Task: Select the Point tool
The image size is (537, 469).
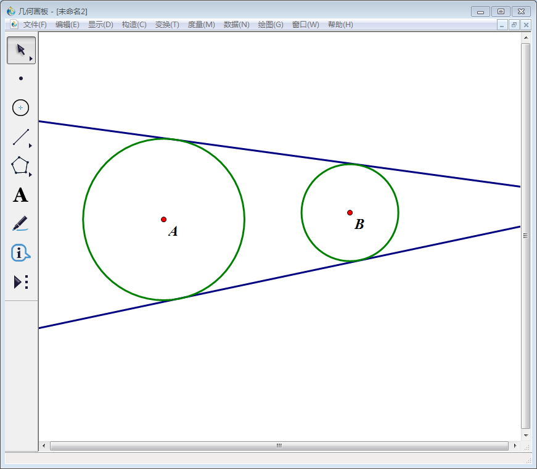Action: coord(21,78)
